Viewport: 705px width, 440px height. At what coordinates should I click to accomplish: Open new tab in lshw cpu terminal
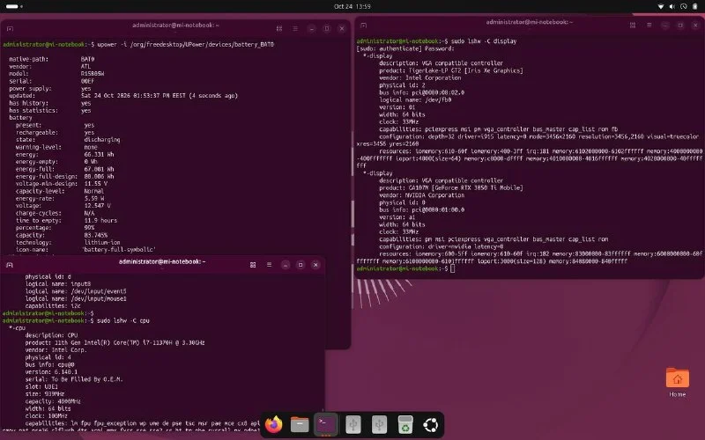click(10, 265)
